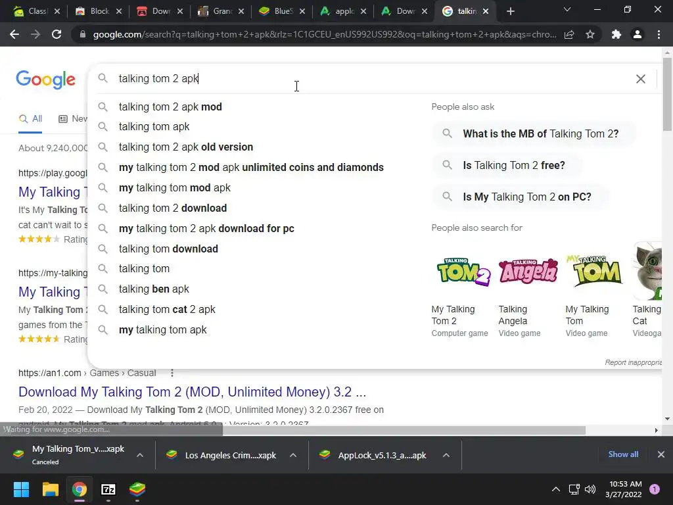673x505 pixels.
Task: Open Chrome taskbar icon
Action: pos(80,489)
